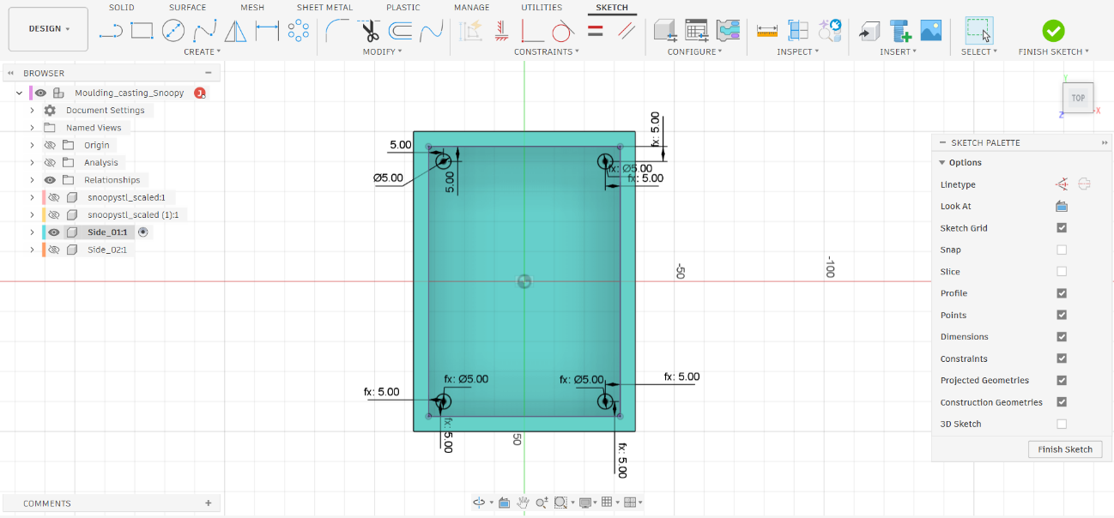This screenshot has width=1114, height=518.
Task: Activate the Zoom tool in navigation bar
Action: click(542, 503)
